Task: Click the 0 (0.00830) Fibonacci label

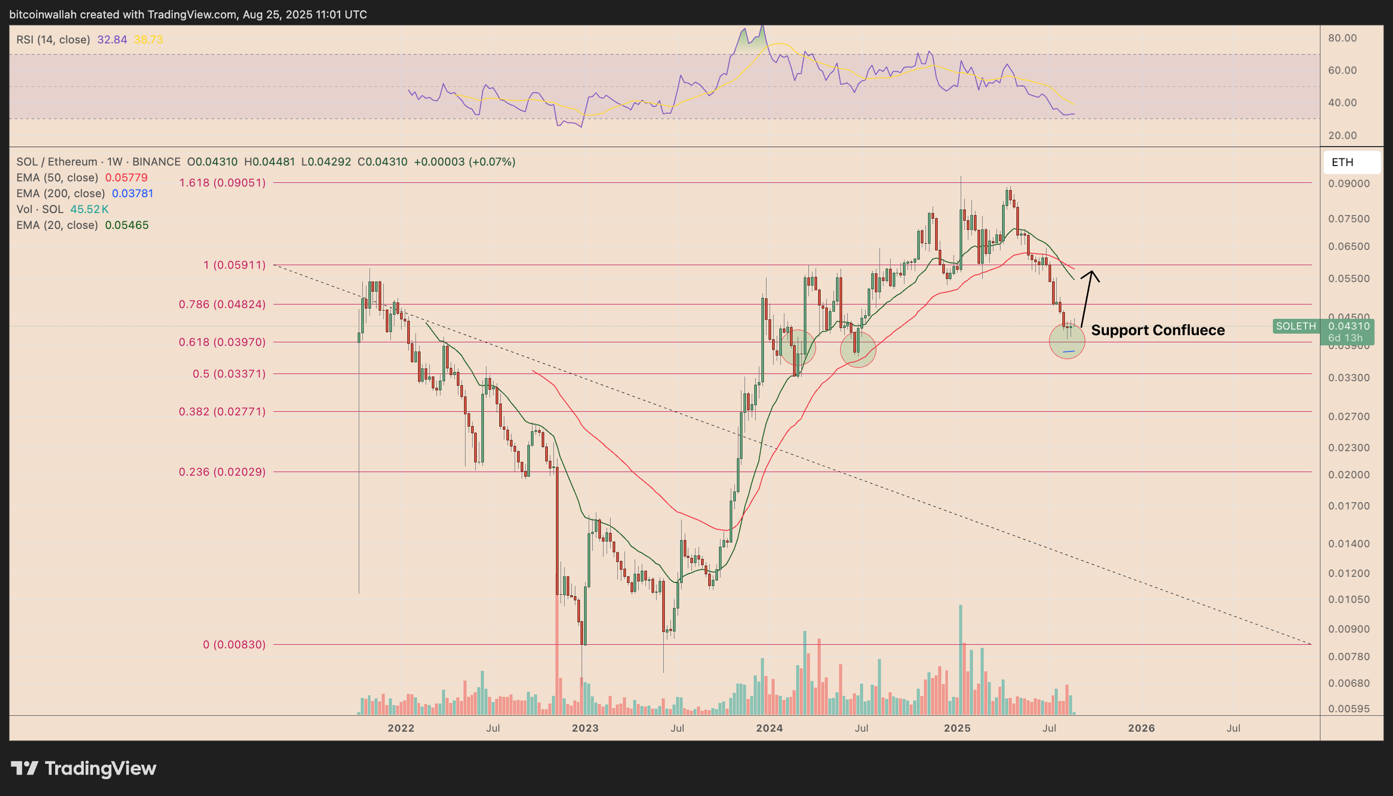Action: pyautogui.click(x=235, y=645)
